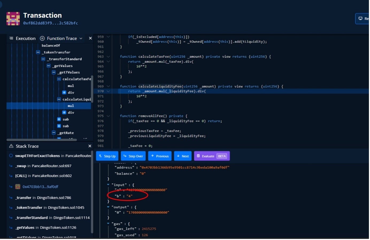The width and height of the screenshot is (370, 240).
Task: Select the balanceOf trace entry
Action: click(x=51, y=46)
